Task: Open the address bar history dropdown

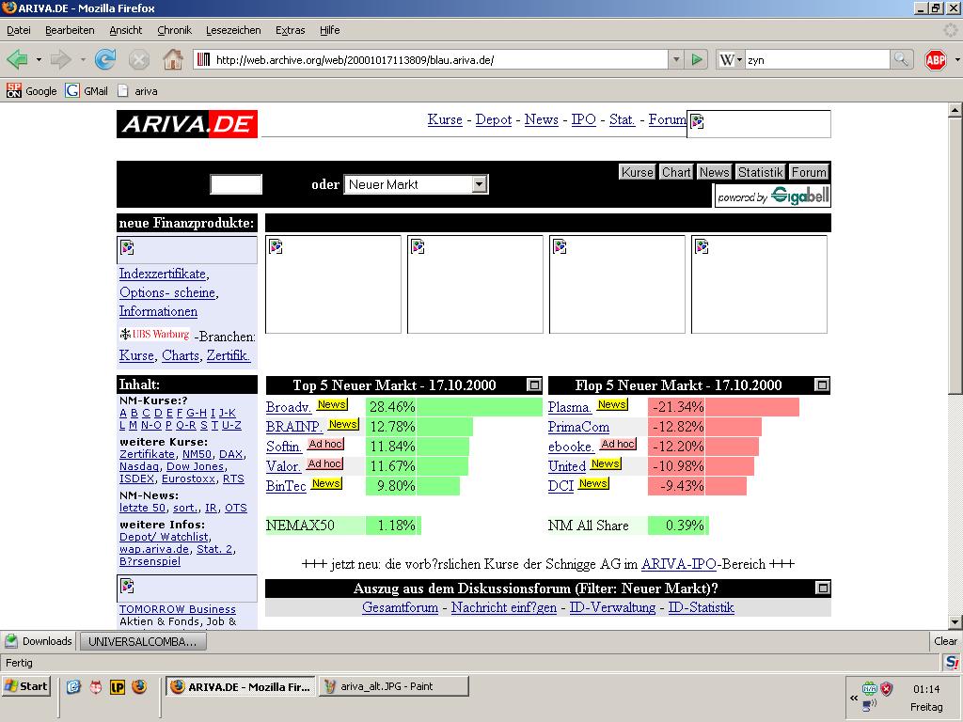Action: pyautogui.click(x=675, y=59)
